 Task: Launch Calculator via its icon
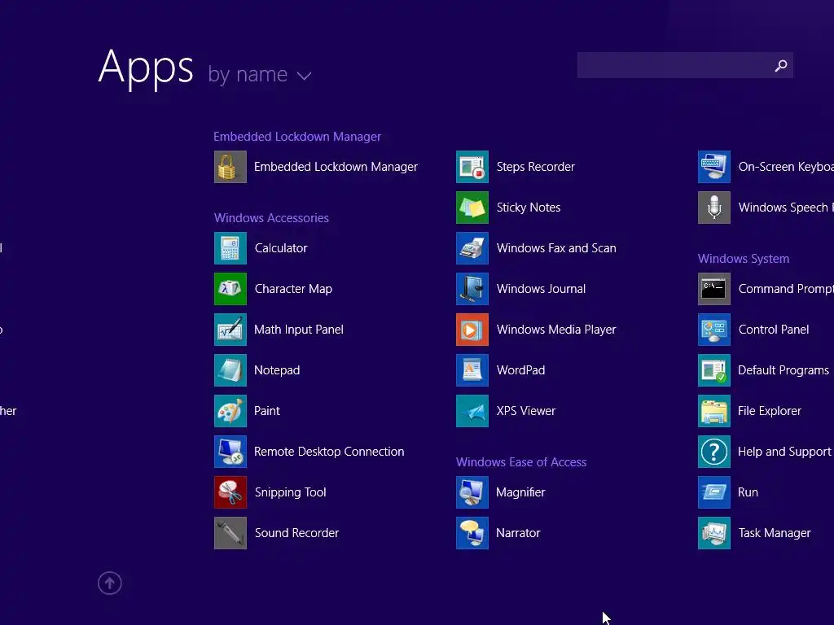coord(230,248)
